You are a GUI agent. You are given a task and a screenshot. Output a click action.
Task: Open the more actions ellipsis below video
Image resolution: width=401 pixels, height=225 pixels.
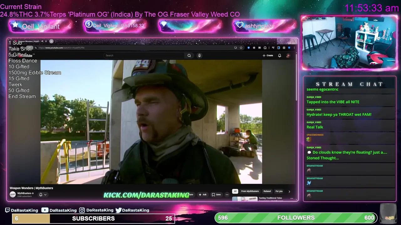coord(227,195)
